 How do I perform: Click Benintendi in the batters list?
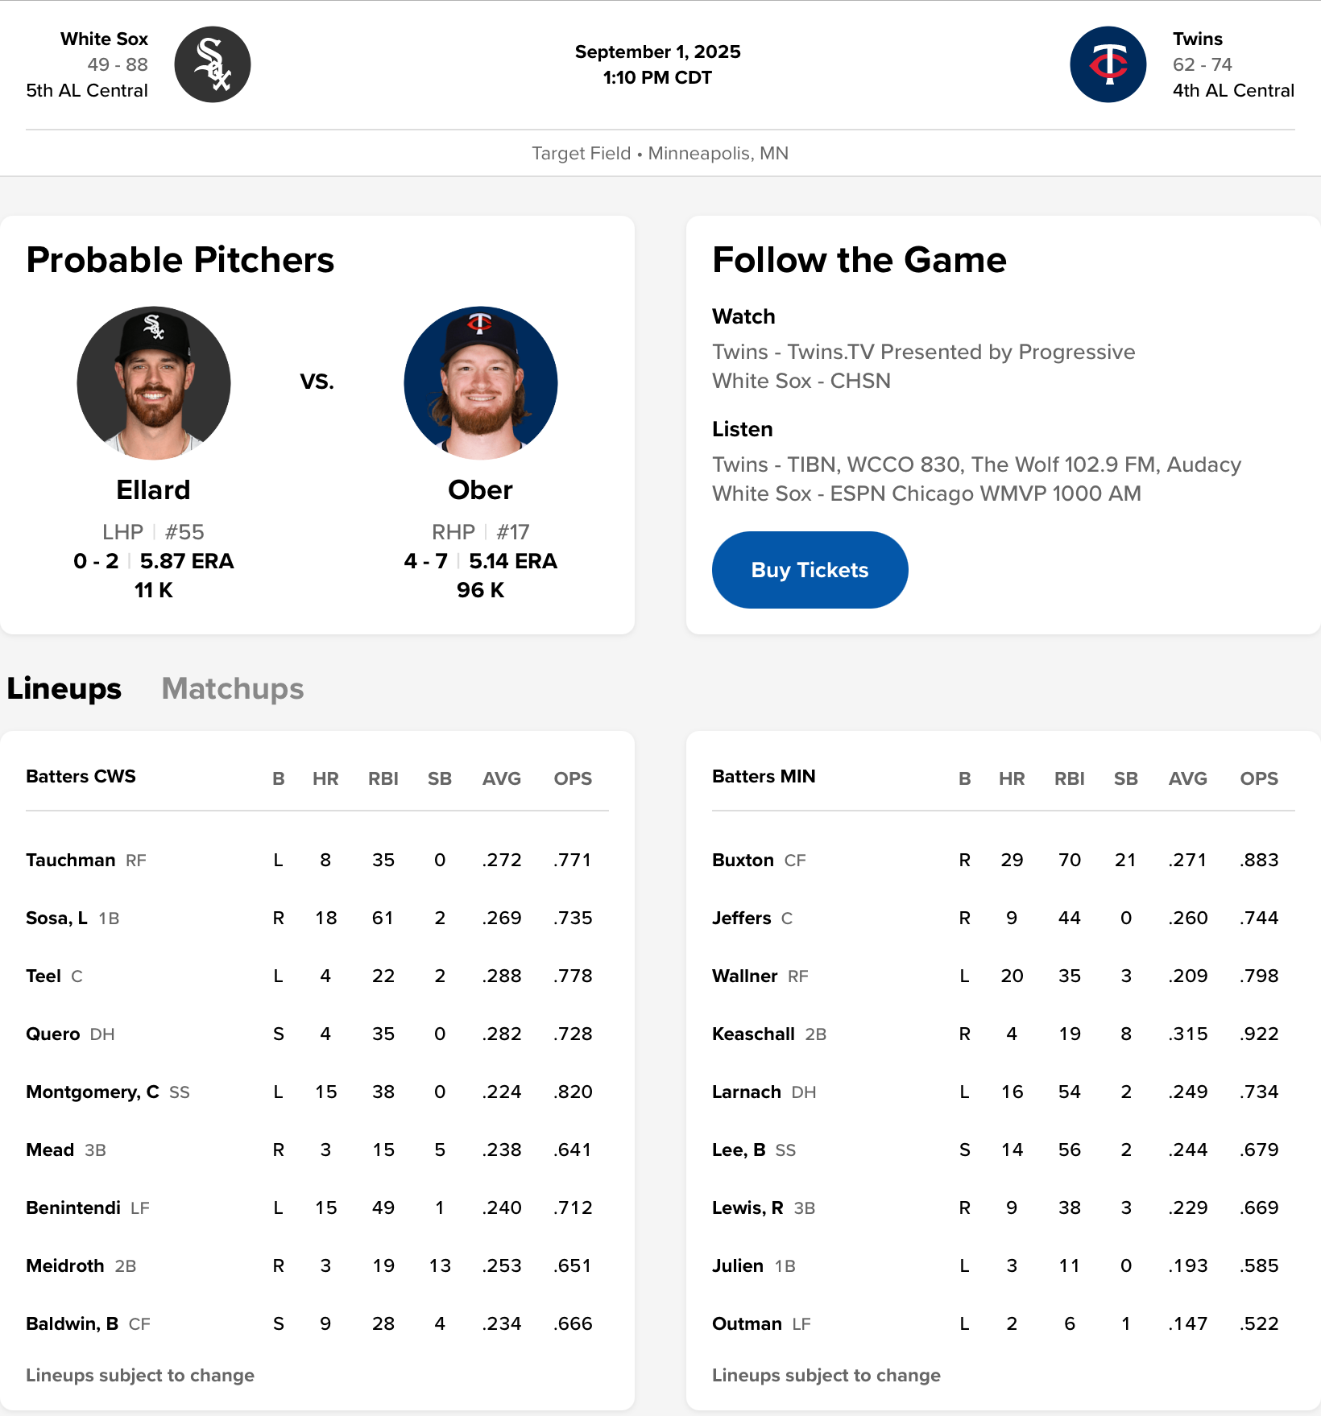tap(73, 1208)
